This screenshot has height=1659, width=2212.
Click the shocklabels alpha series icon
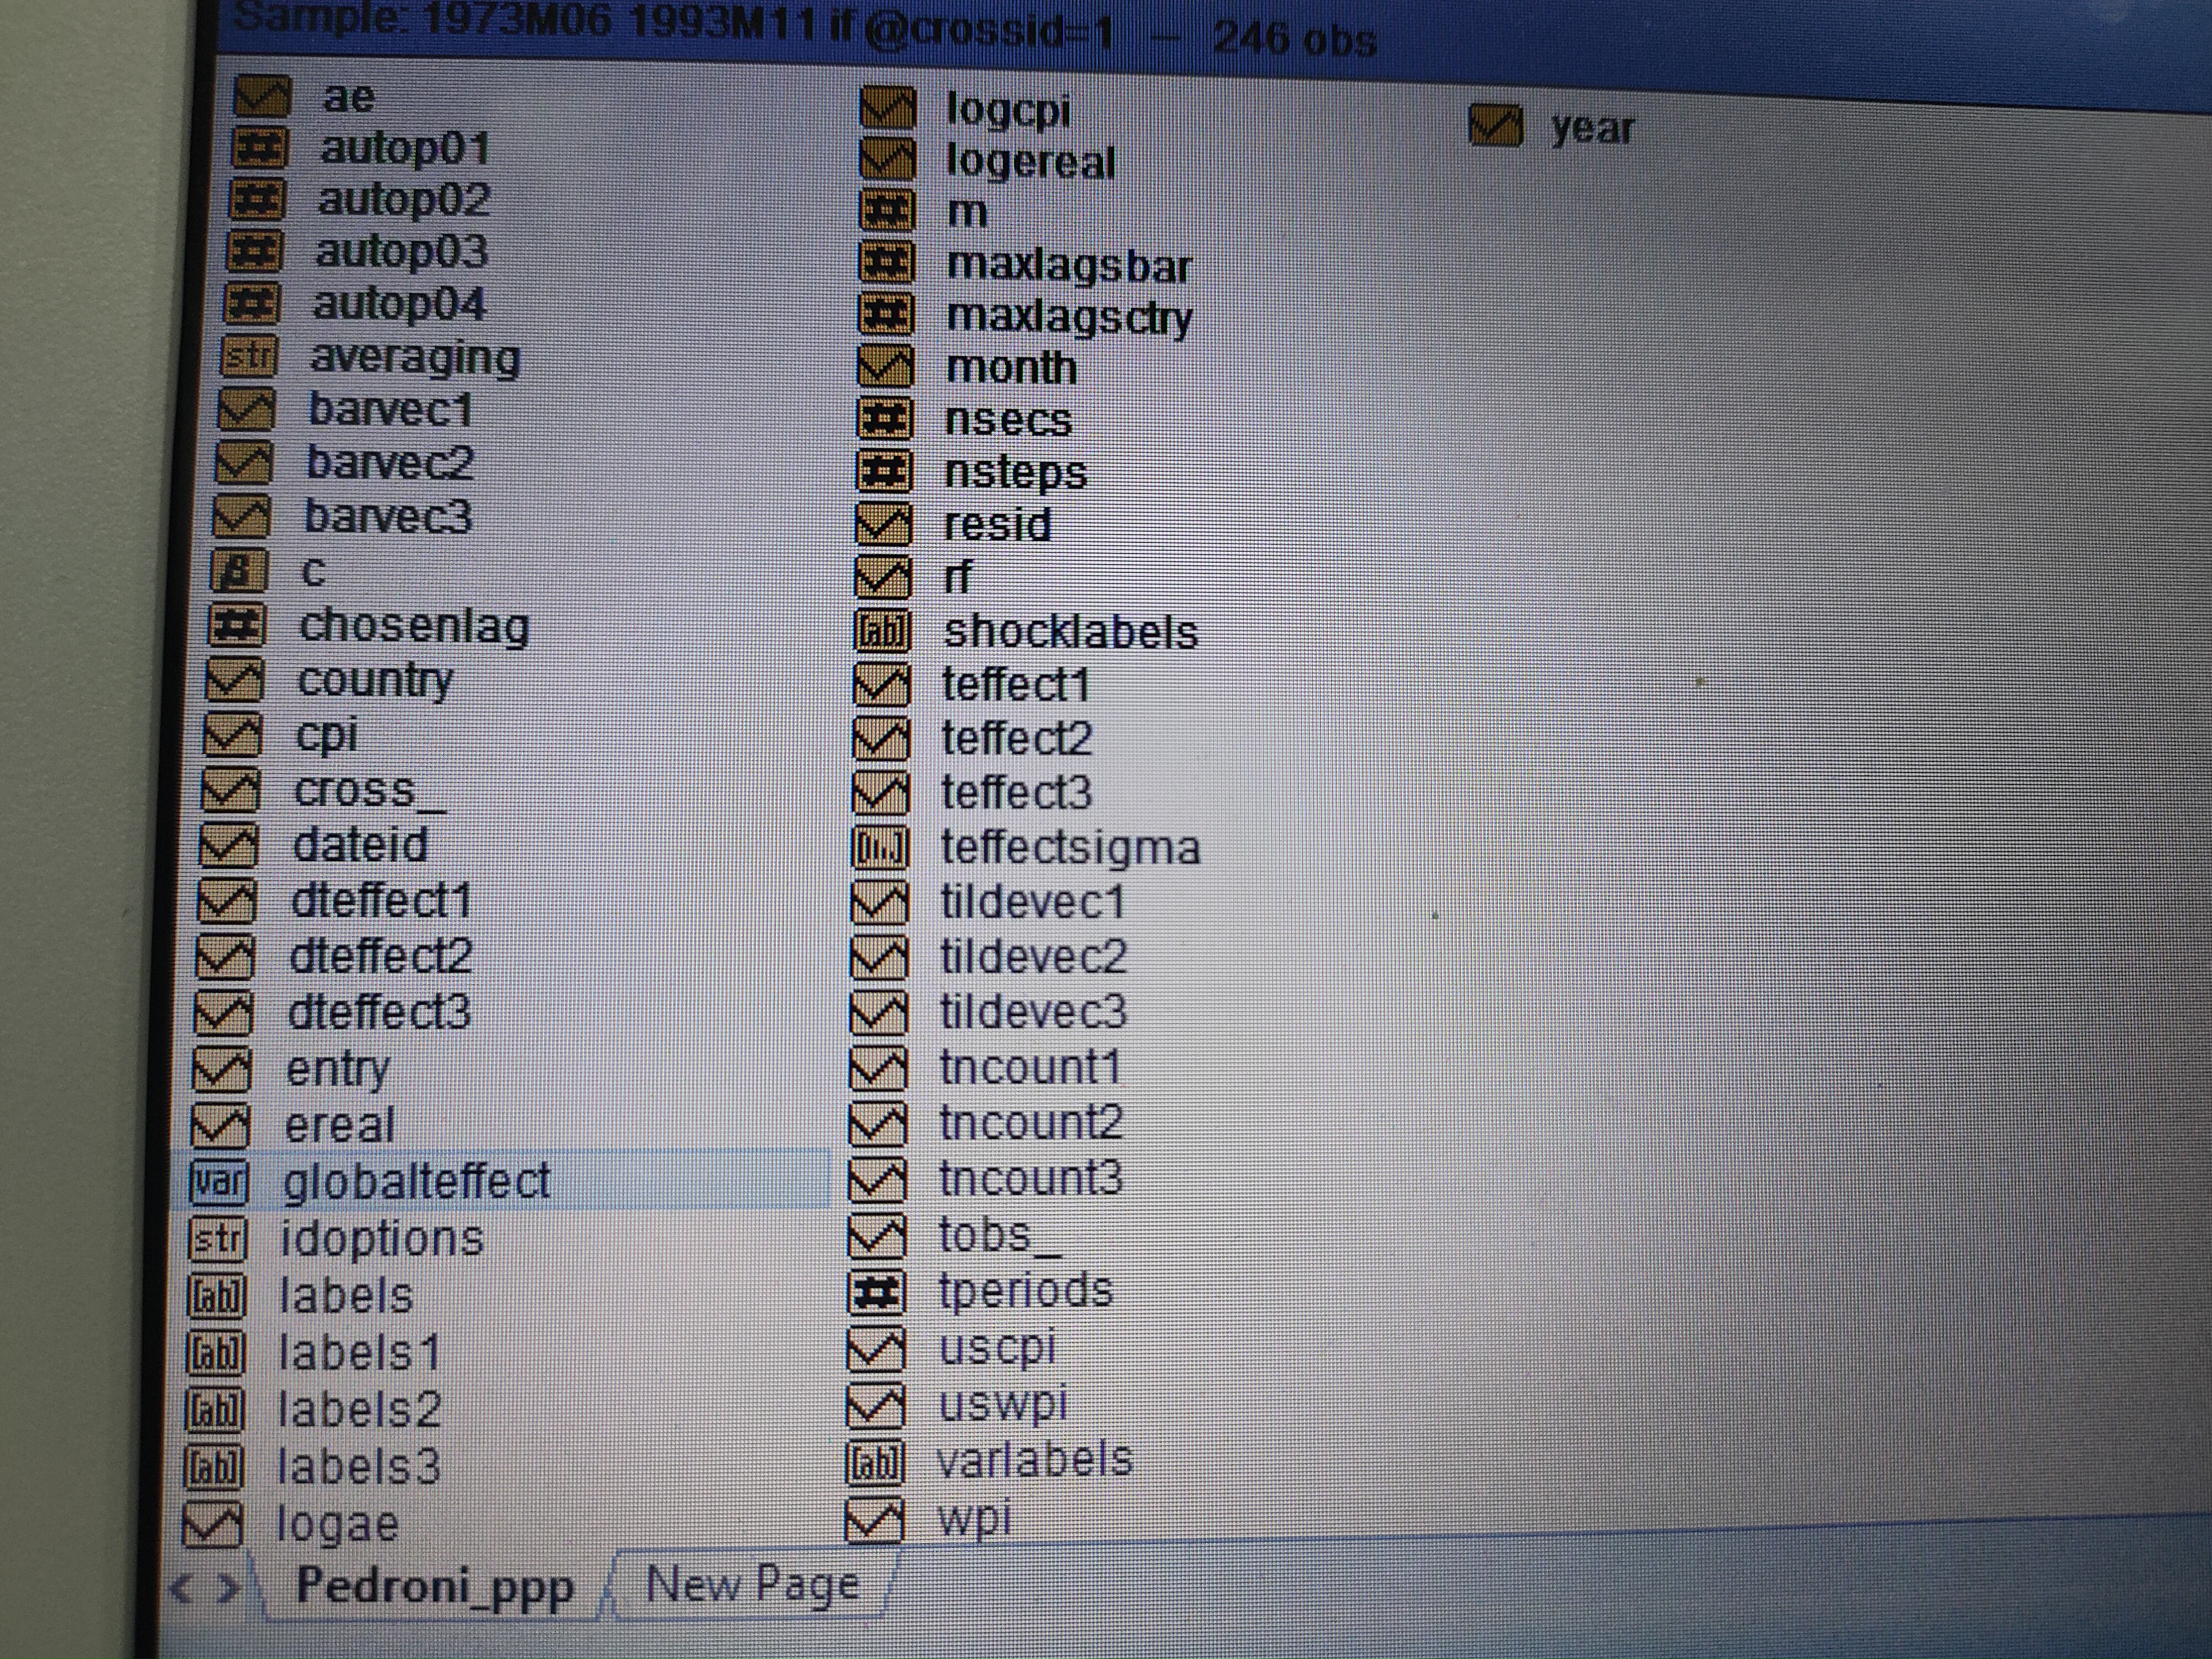tap(884, 631)
